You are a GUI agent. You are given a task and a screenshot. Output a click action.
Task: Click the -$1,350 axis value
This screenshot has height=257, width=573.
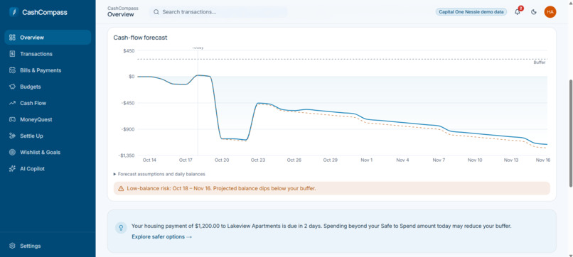coord(126,155)
